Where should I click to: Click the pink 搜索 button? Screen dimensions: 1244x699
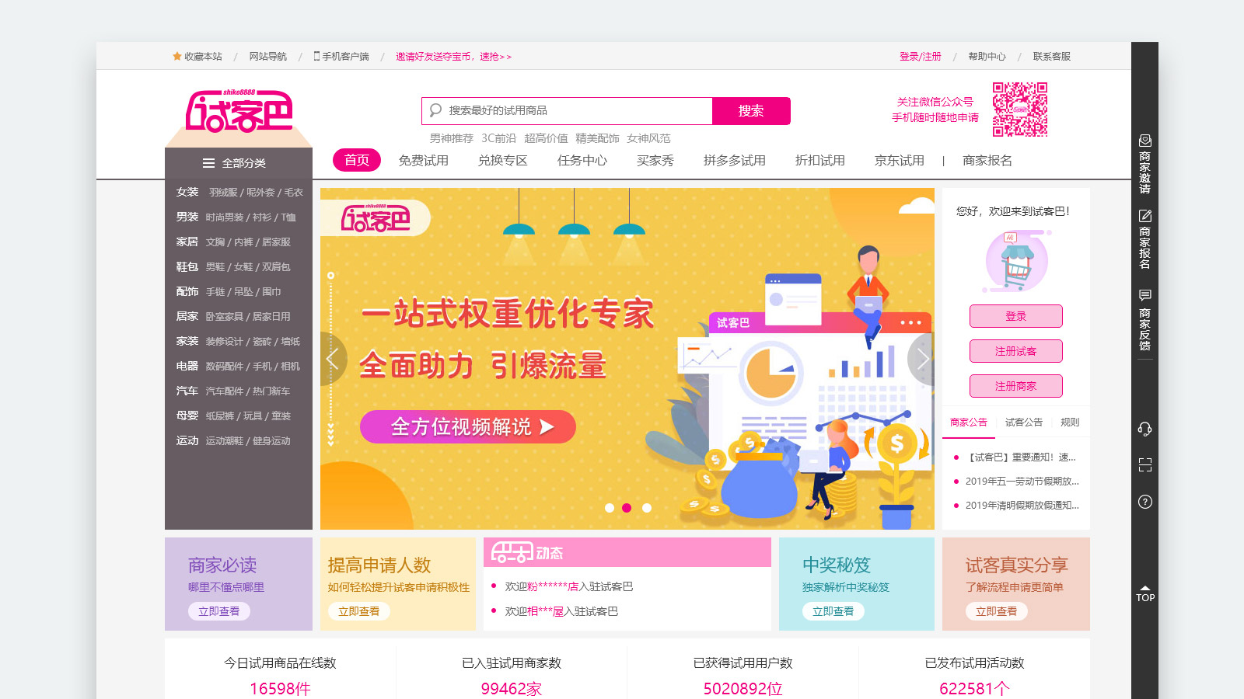click(x=751, y=111)
